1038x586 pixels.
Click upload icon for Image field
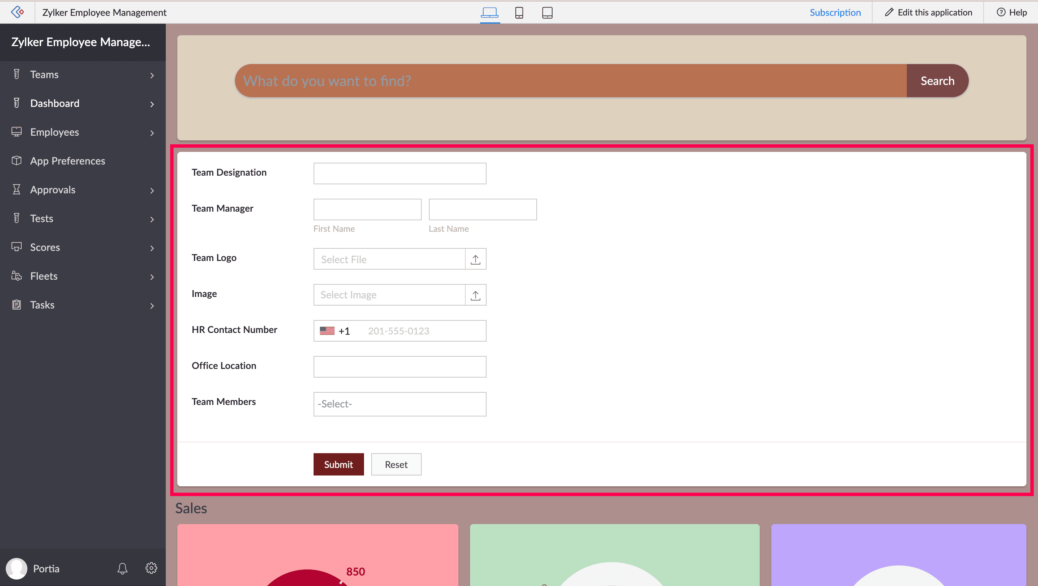coord(475,295)
